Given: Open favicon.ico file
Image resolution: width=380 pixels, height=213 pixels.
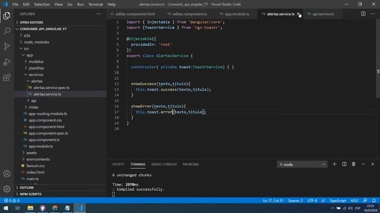Looking at the screenshot, I should click(36, 166).
